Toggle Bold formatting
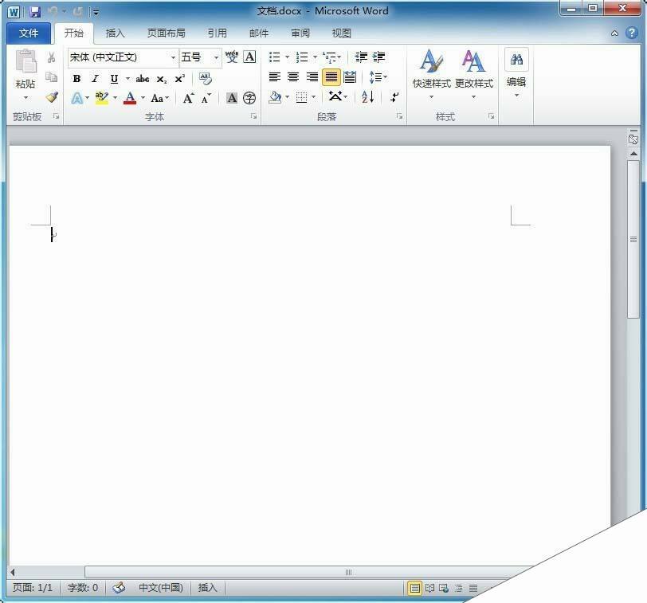The height and width of the screenshot is (603, 647). [76, 78]
